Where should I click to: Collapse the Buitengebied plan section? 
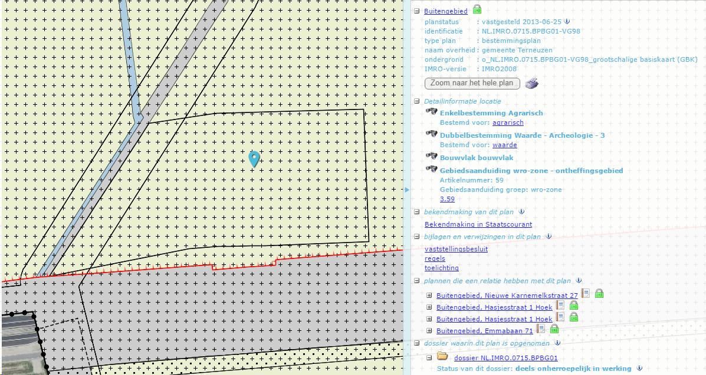[x=417, y=11]
